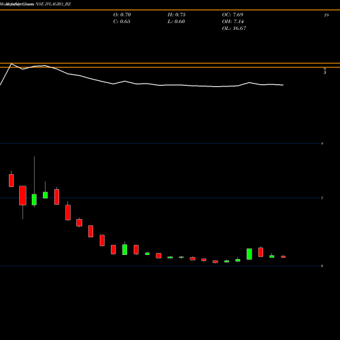
Task: Click the last small red candle on the right
Action: [x=284, y=256]
